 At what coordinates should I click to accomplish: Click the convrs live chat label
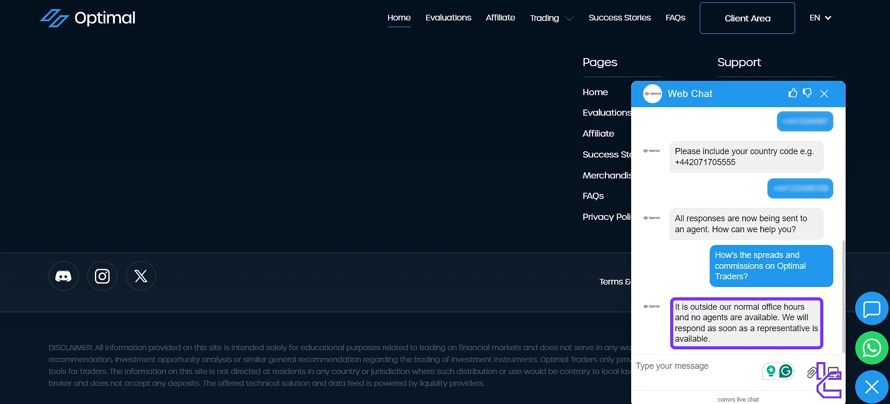[738, 399]
